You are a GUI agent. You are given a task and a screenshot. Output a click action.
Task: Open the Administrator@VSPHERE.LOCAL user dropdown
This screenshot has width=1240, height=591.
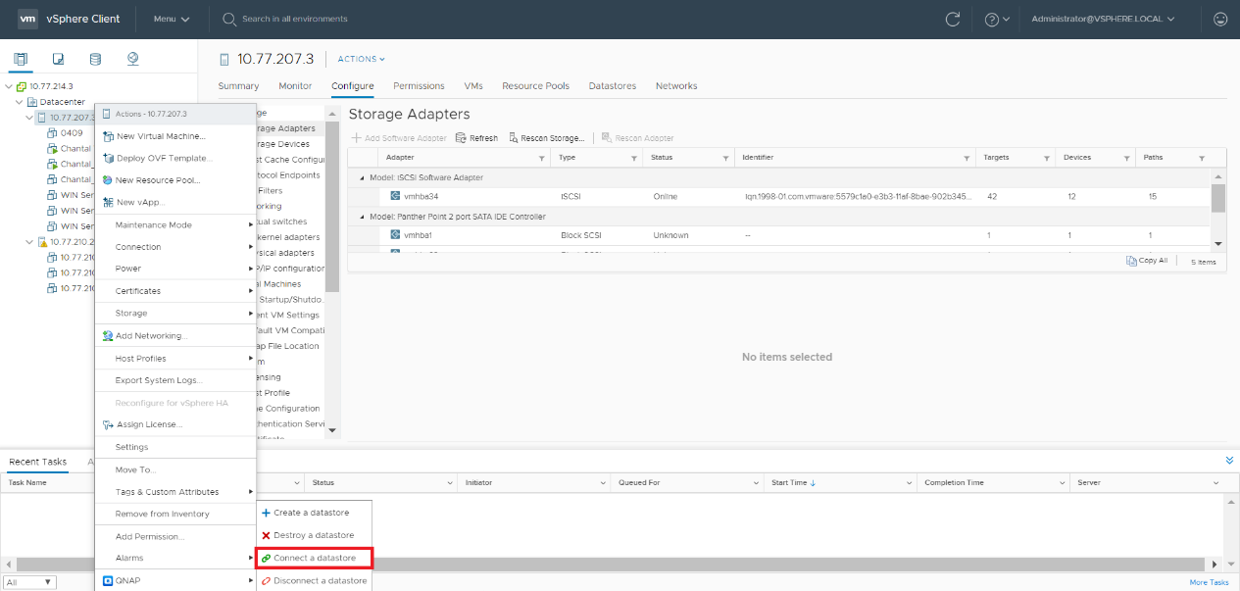[1103, 19]
